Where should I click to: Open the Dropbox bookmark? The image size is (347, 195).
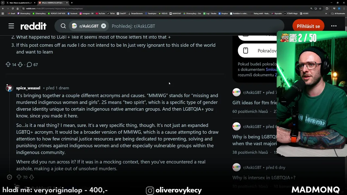tap(223, 13)
